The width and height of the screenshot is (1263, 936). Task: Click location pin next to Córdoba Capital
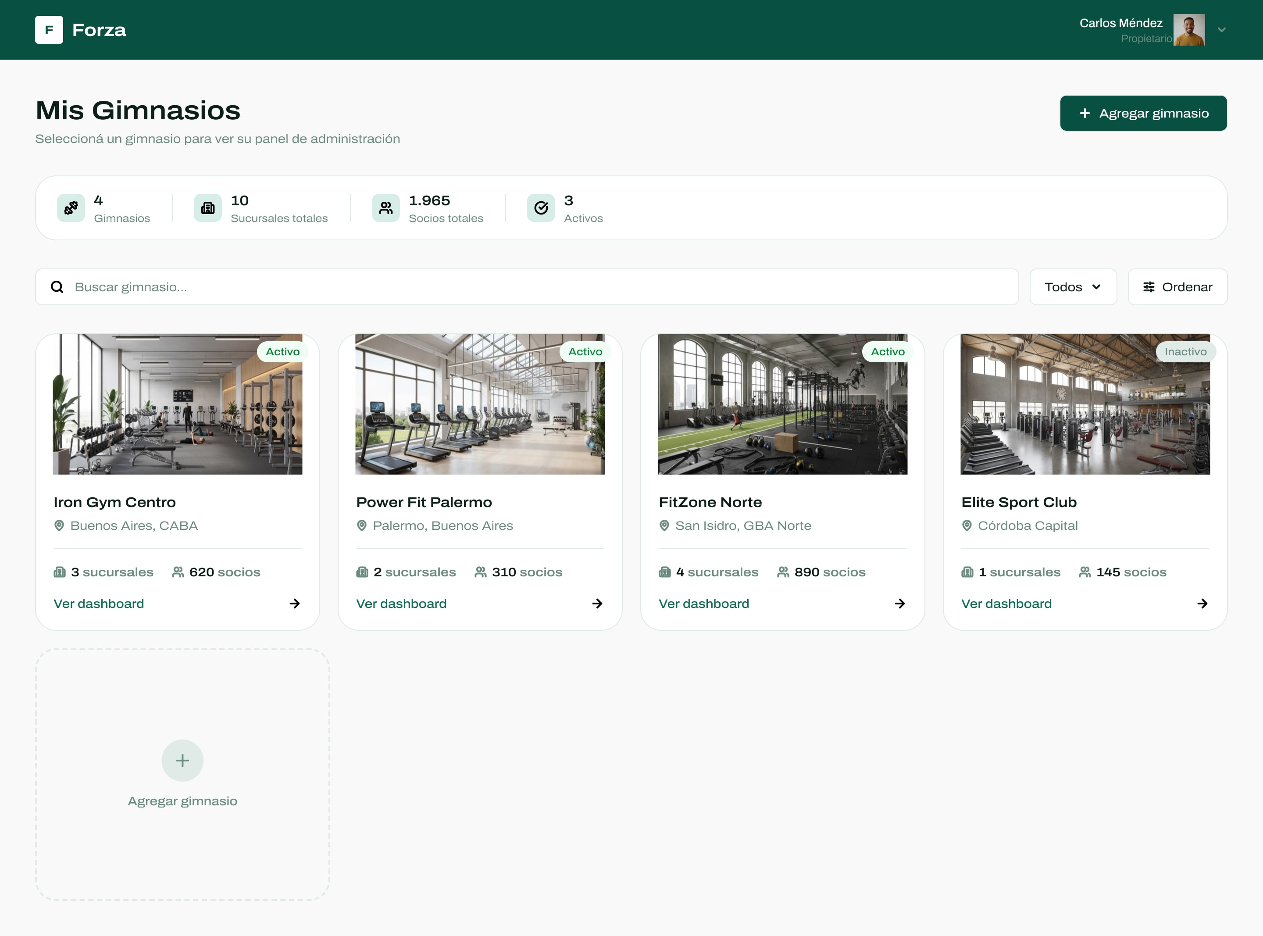pos(967,525)
